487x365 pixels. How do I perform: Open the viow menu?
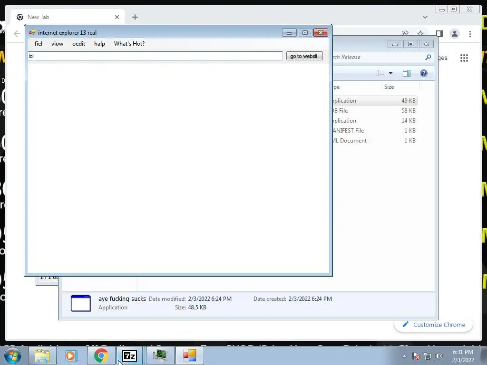[57, 44]
